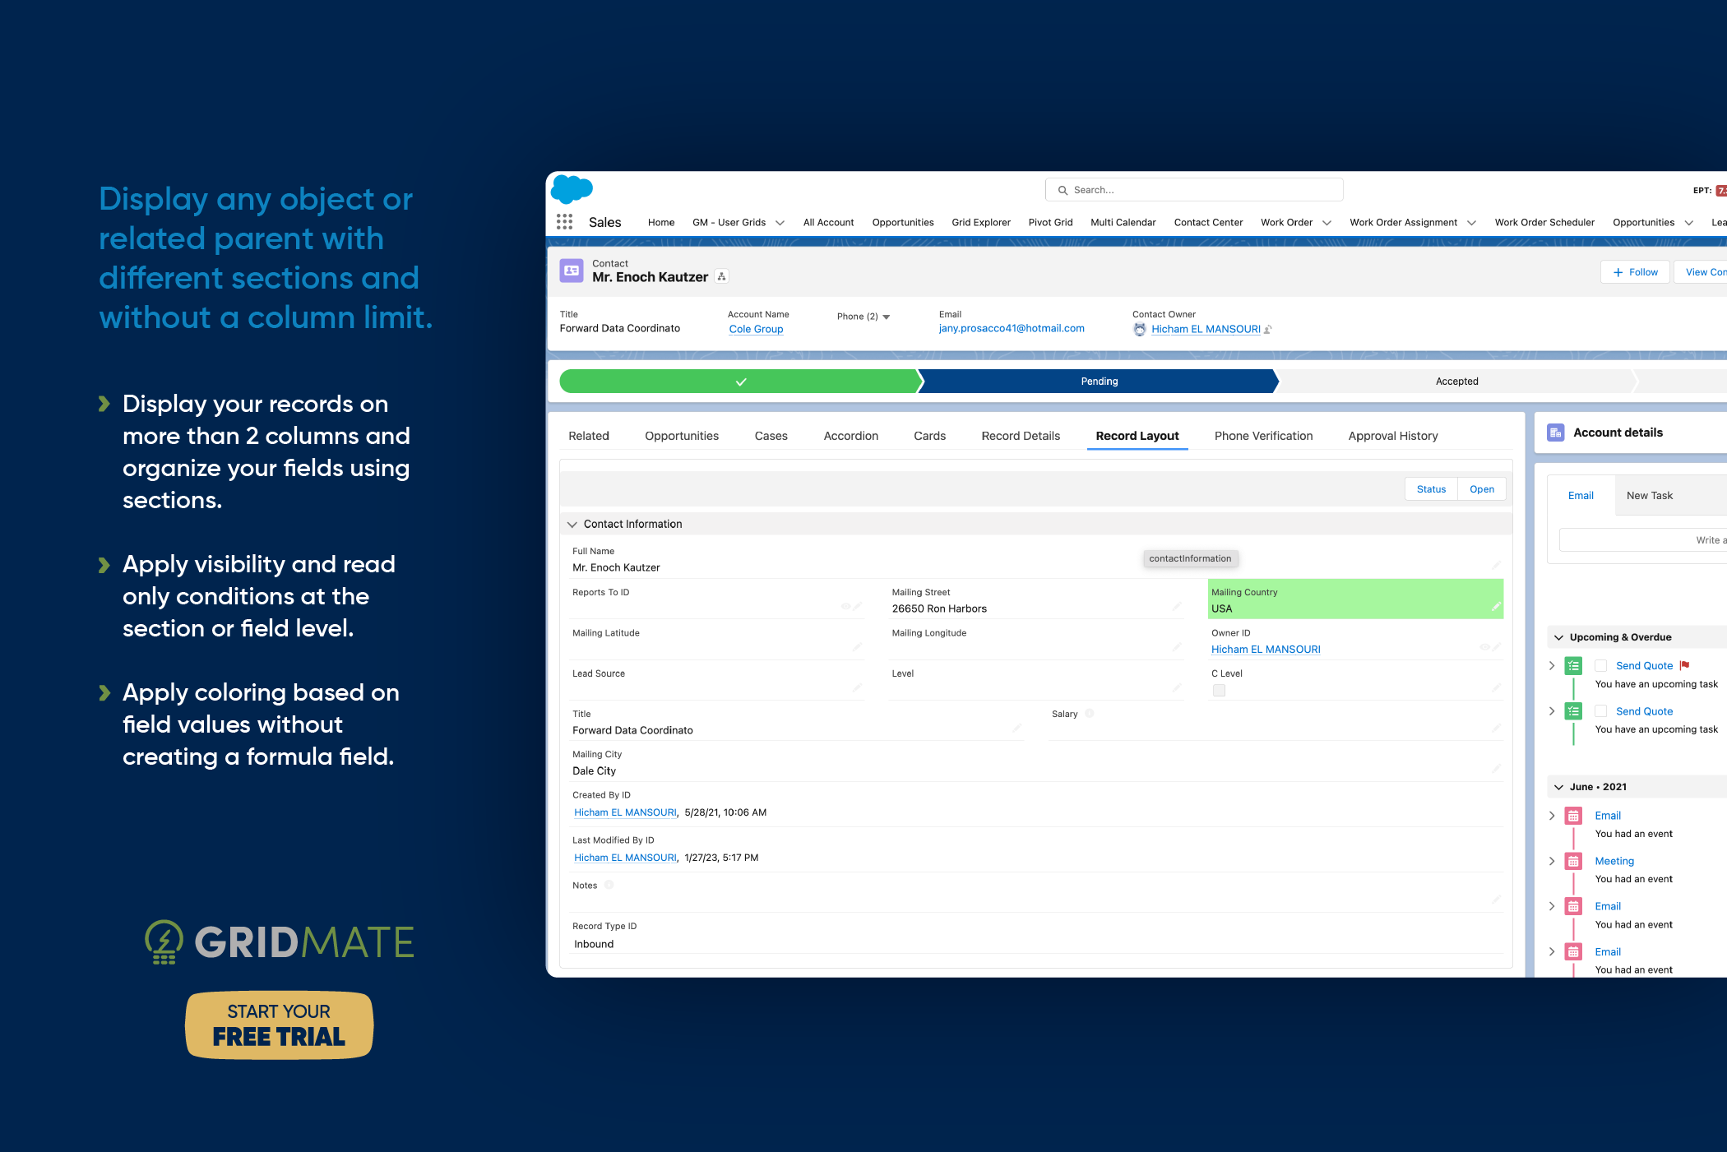The width and height of the screenshot is (1727, 1152).
Task: Open the Cole Group account link
Action: [x=756, y=329]
